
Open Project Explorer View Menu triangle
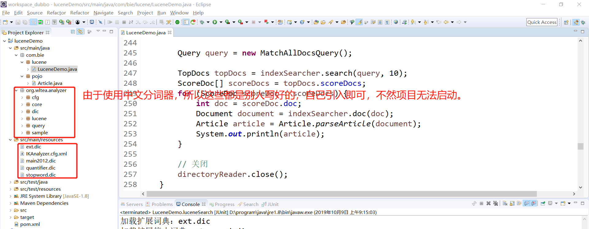(x=98, y=31)
